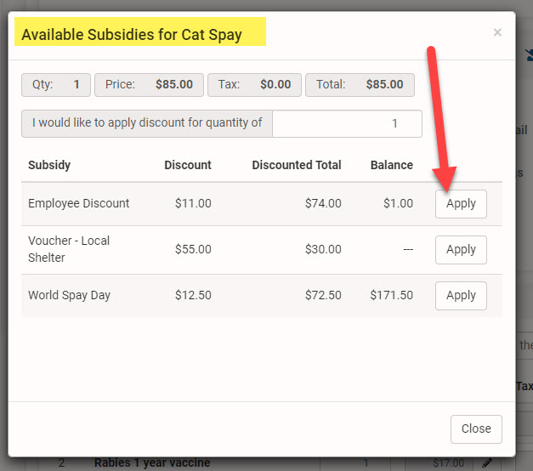Apply the Voucher - Local Shelter subsidy
The width and height of the screenshot is (533, 471).
click(461, 249)
